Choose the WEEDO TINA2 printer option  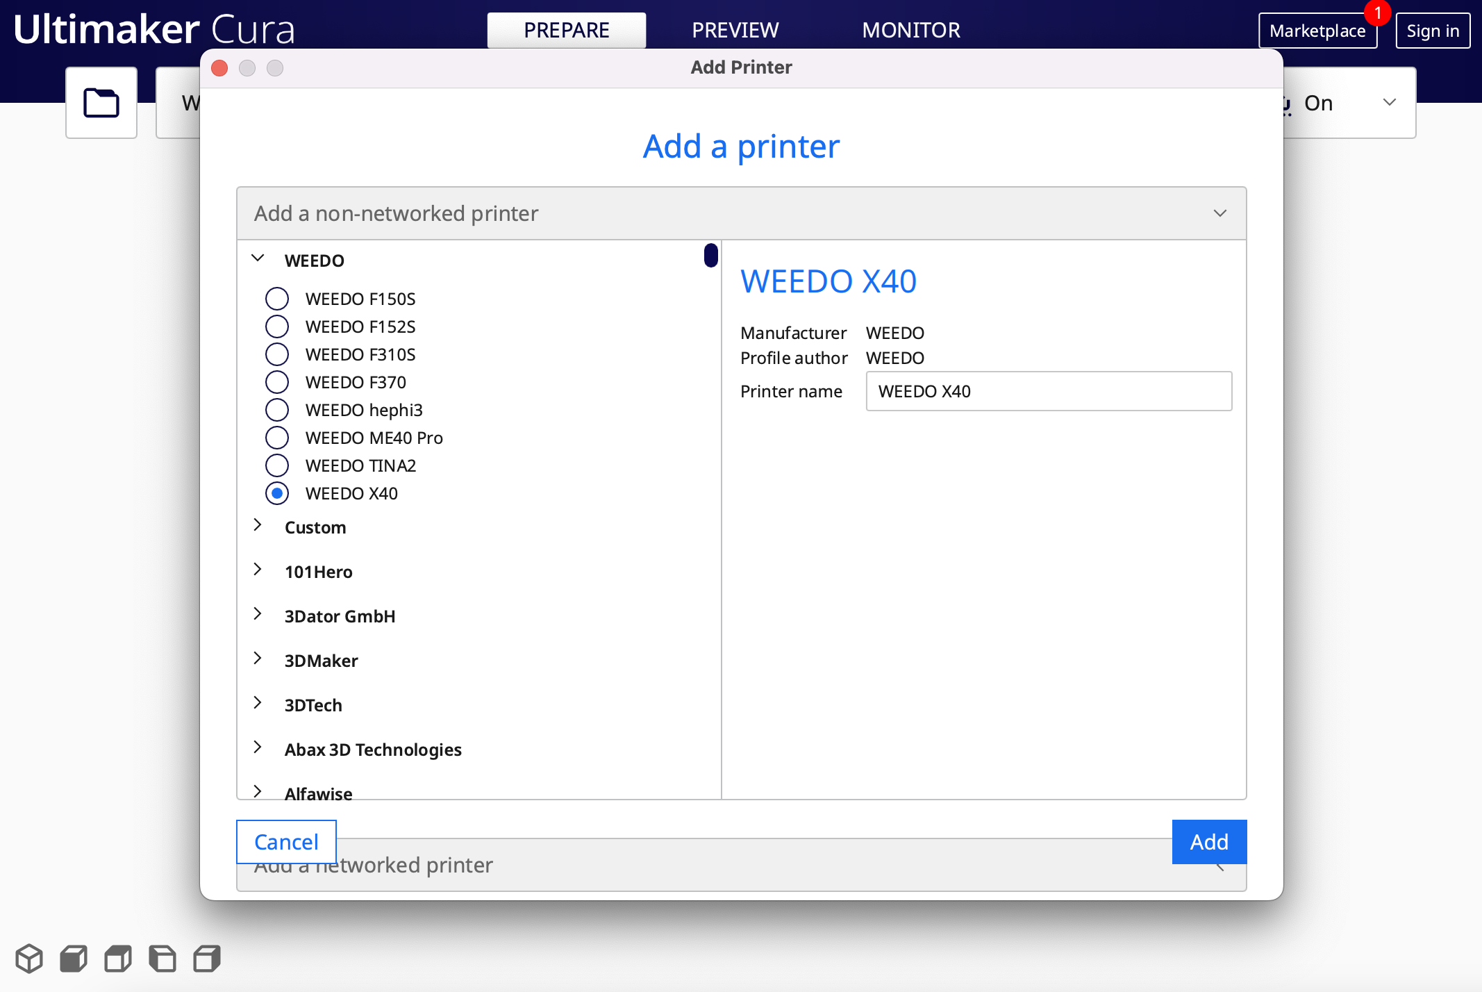point(277,465)
